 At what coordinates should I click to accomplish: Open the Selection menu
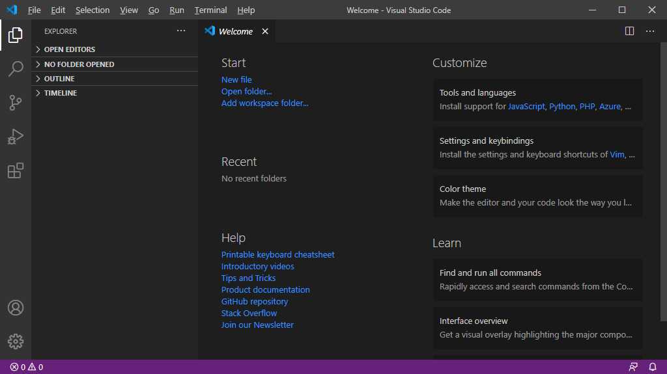point(92,10)
